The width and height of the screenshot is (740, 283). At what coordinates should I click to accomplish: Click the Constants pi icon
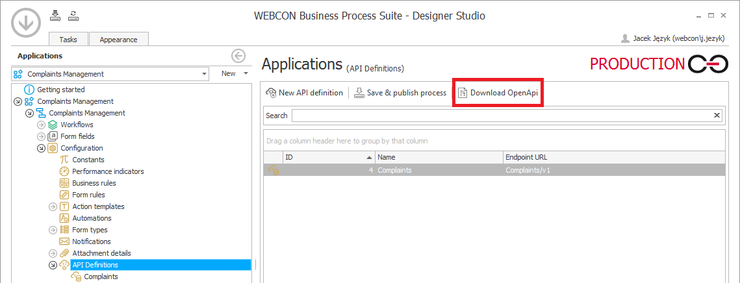[65, 160]
